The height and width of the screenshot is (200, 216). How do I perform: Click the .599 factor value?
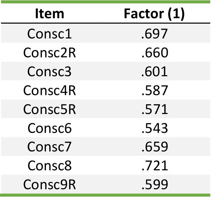[x=155, y=184]
